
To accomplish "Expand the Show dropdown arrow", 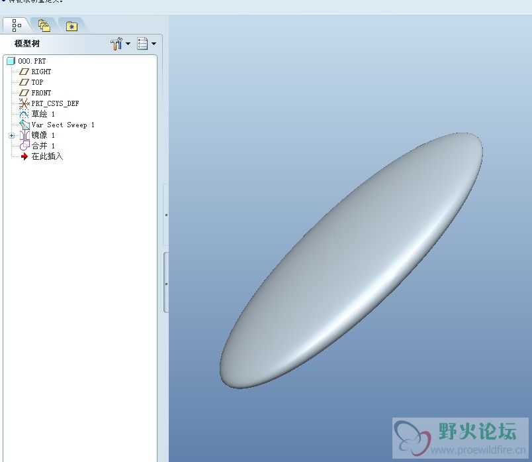I will pos(154,44).
